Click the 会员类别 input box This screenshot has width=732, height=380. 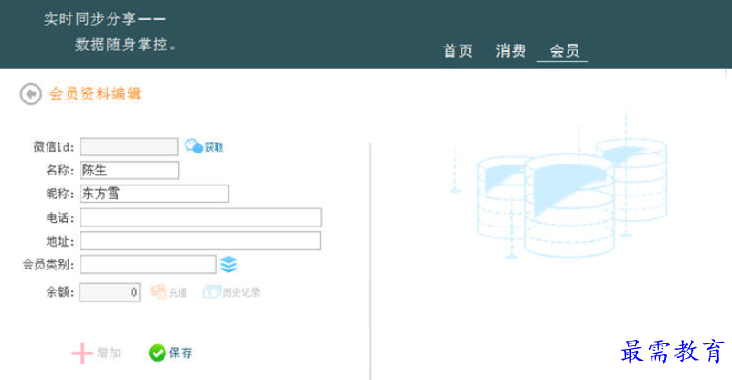click(147, 264)
